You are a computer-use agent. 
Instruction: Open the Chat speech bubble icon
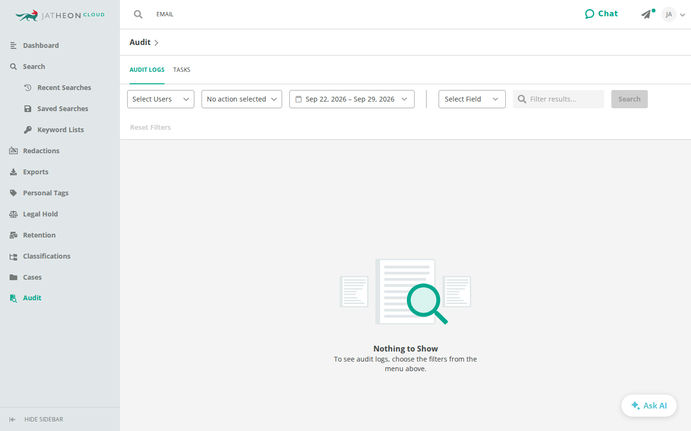click(x=589, y=14)
